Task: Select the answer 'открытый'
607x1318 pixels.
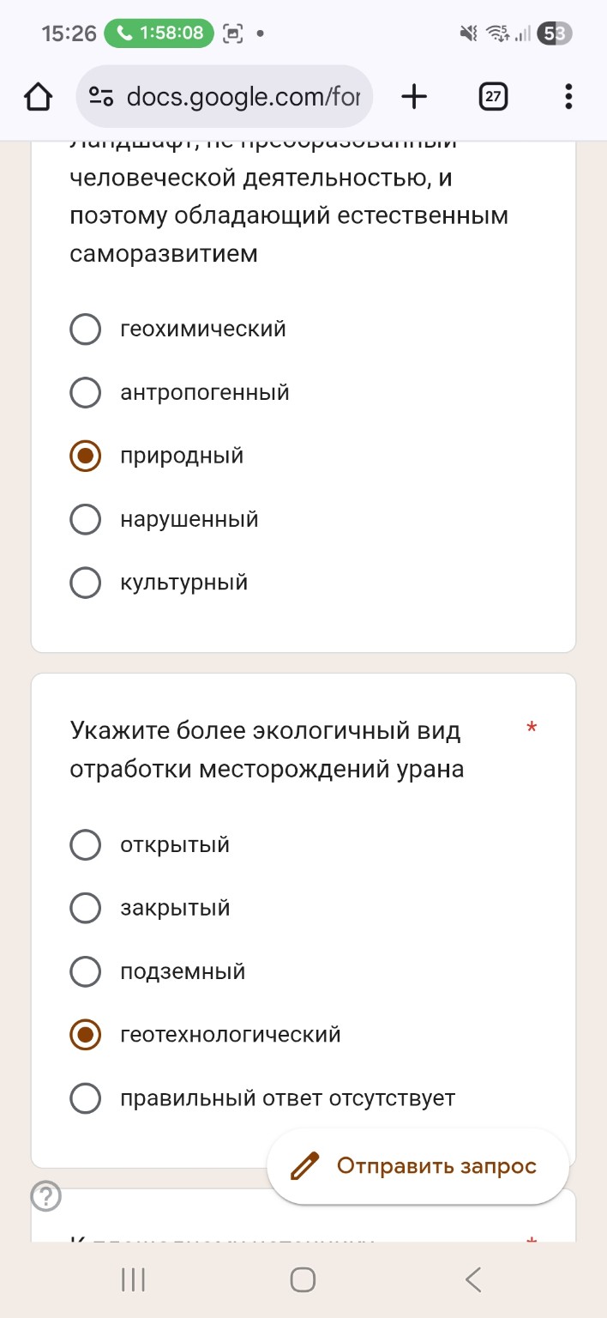Action: point(85,844)
